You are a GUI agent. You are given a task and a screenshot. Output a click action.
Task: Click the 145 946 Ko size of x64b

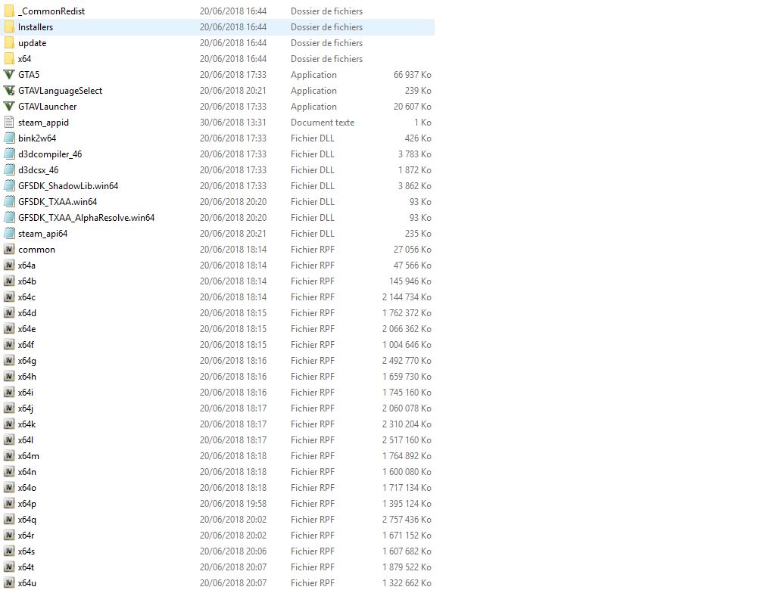click(x=410, y=281)
